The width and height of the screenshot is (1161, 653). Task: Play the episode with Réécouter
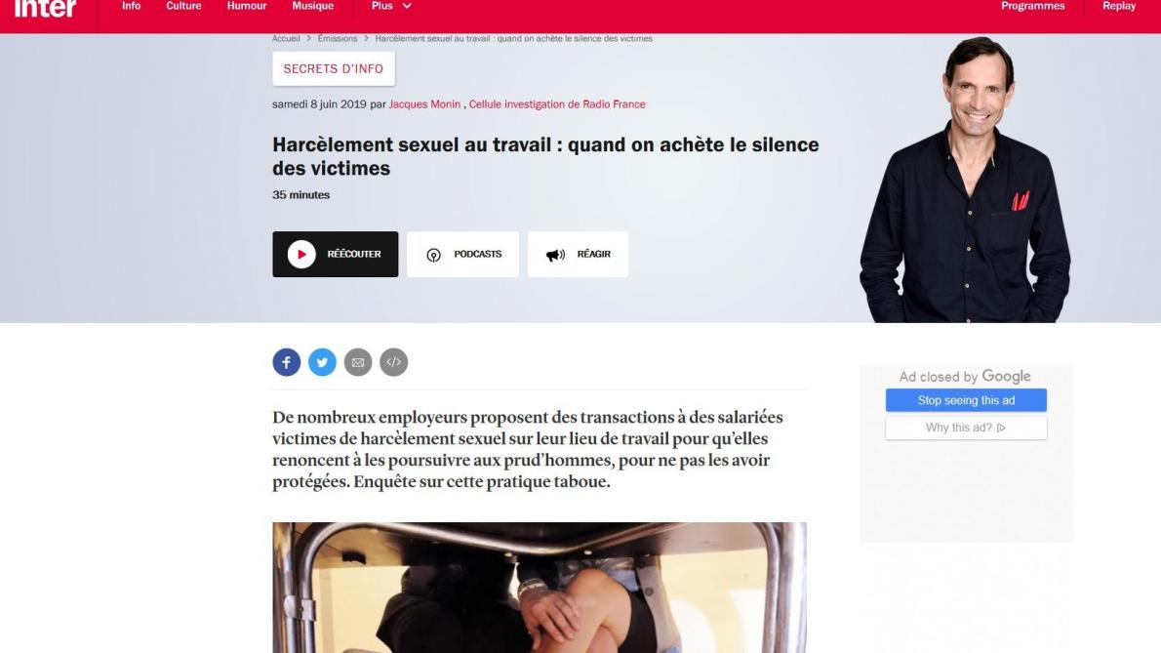tap(336, 254)
